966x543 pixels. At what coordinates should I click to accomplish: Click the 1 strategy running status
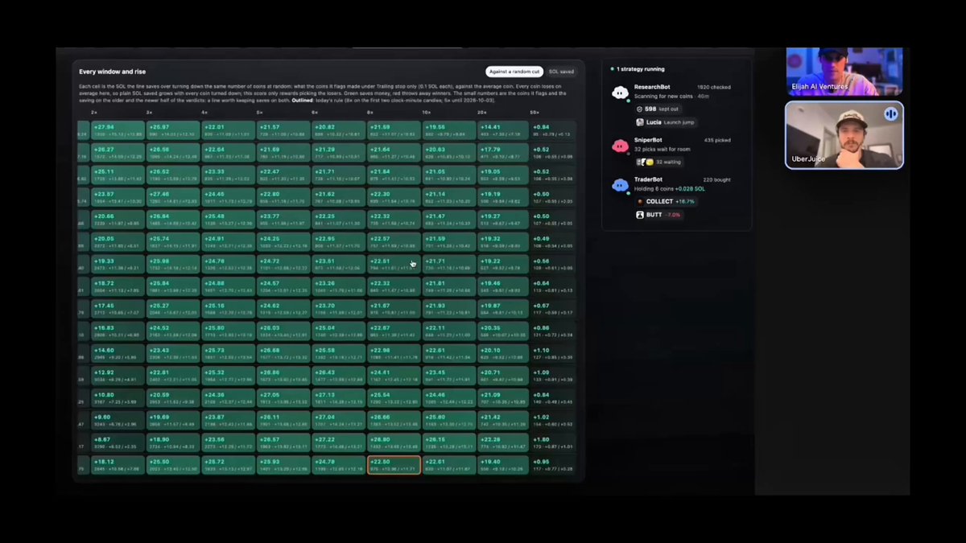[638, 69]
